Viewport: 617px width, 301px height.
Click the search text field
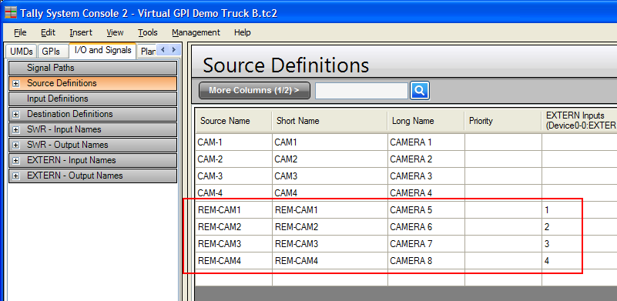[x=361, y=91]
